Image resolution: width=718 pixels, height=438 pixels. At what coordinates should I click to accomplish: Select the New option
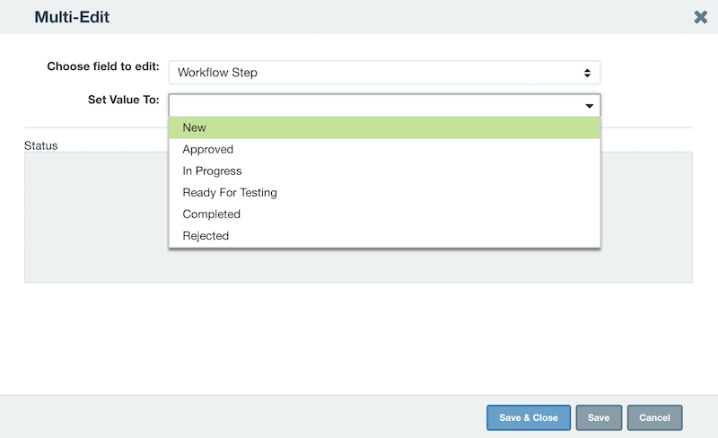(x=384, y=127)
